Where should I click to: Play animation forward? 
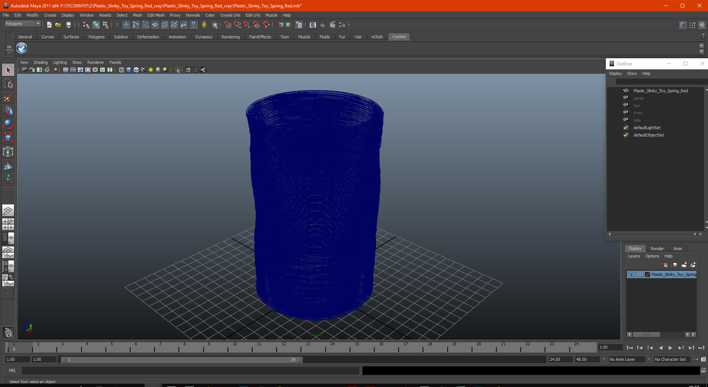click(670, 348)
